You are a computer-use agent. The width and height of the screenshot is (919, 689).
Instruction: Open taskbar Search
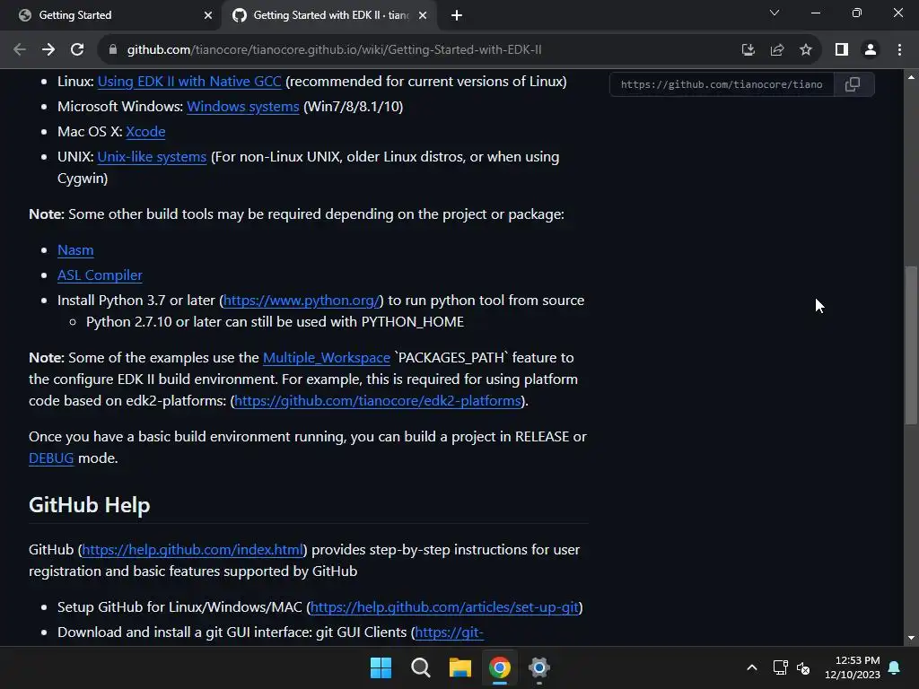pos(420,667)
